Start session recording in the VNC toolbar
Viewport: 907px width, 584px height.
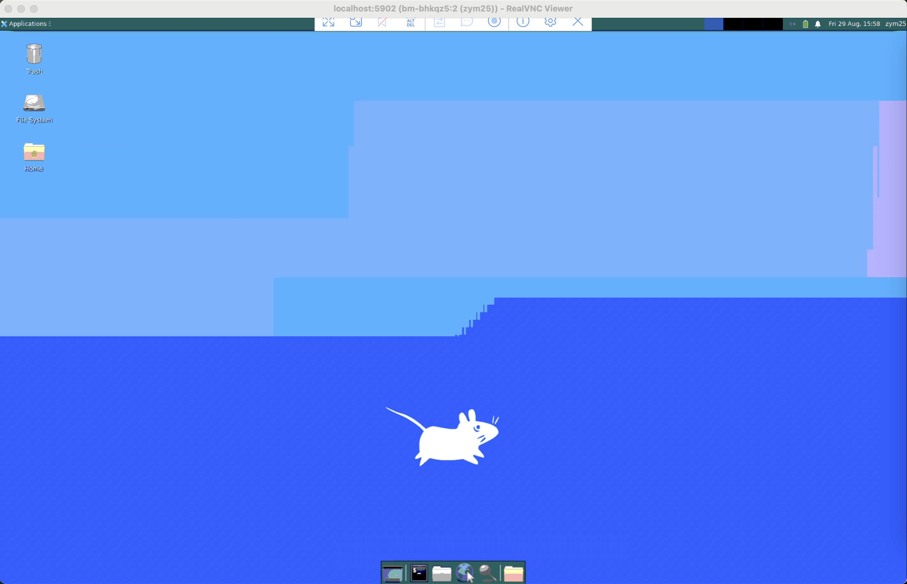(x=494, y=22)
